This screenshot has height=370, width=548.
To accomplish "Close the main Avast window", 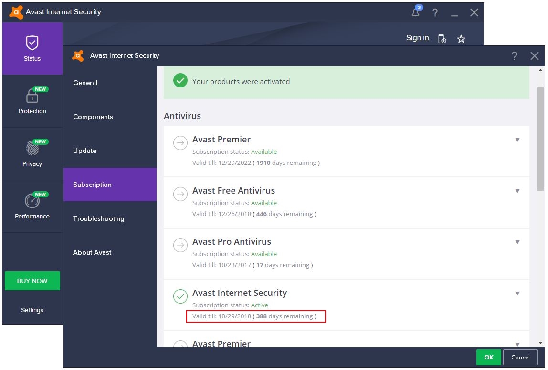I will click(x=474, y=12).
